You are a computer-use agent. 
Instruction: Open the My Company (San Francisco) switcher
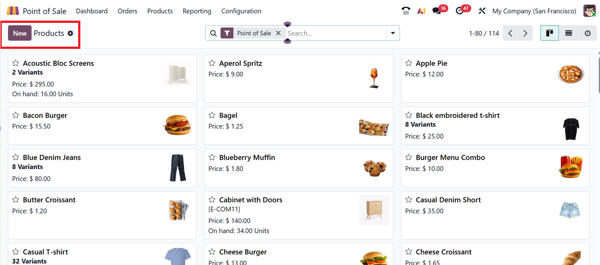tap(534, 11)
